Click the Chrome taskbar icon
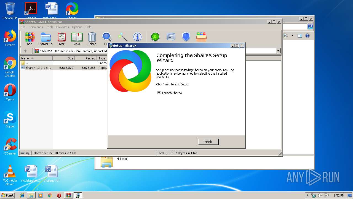Viewport: 353px width, 199px height. click(x=50, y=195)
